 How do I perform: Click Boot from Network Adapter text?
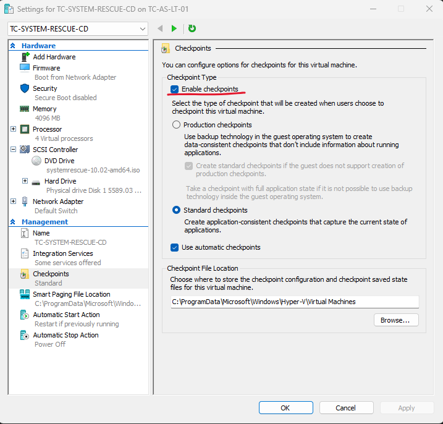tap(75, 77)
